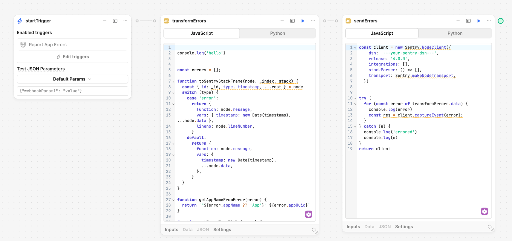This screenshot has width=512, height=241.
Task: Toggle the startTrigger block side panel layout icon
Action: pyautogui.click(x=115, y=21)
